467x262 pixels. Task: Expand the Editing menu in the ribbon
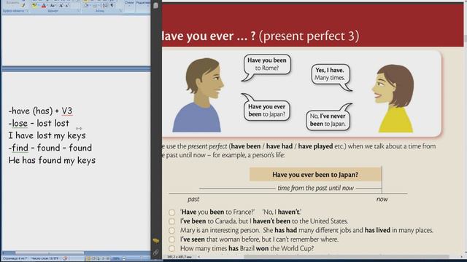(143, 4)
